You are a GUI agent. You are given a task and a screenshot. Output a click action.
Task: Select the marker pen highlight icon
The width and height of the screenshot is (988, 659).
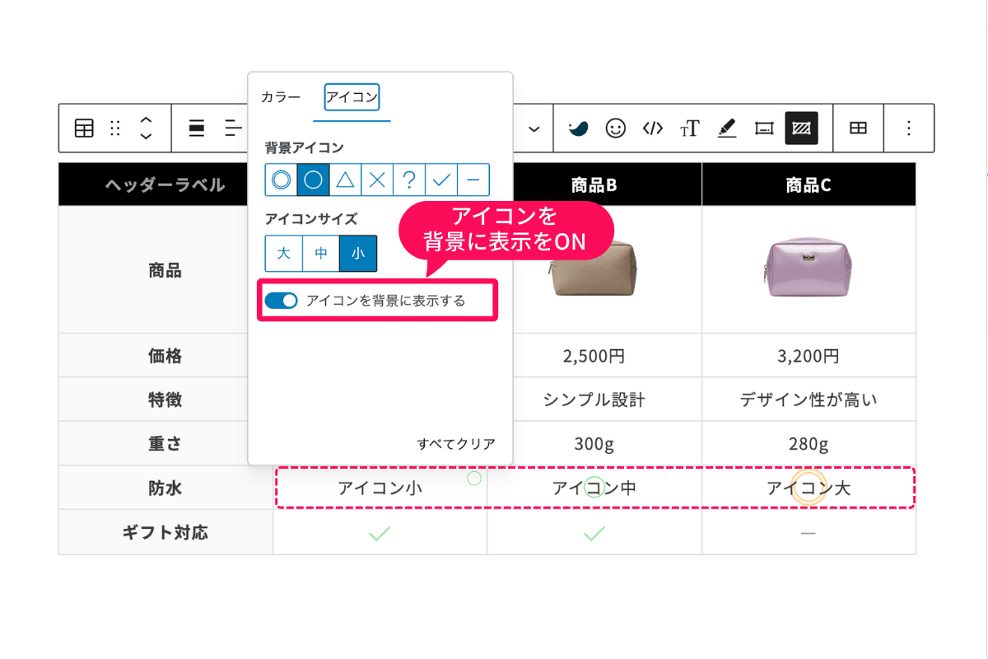(726, 129)
